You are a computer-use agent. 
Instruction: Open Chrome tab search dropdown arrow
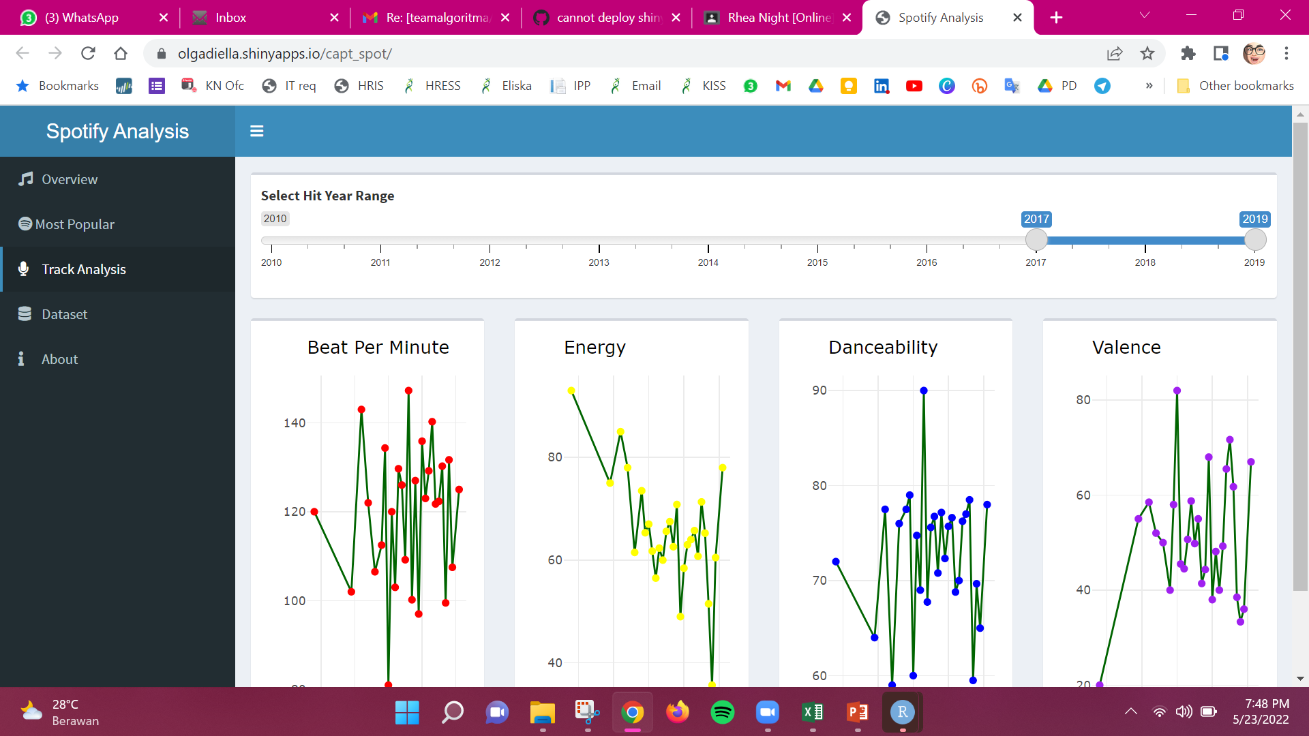click(x=1145, y=15)
